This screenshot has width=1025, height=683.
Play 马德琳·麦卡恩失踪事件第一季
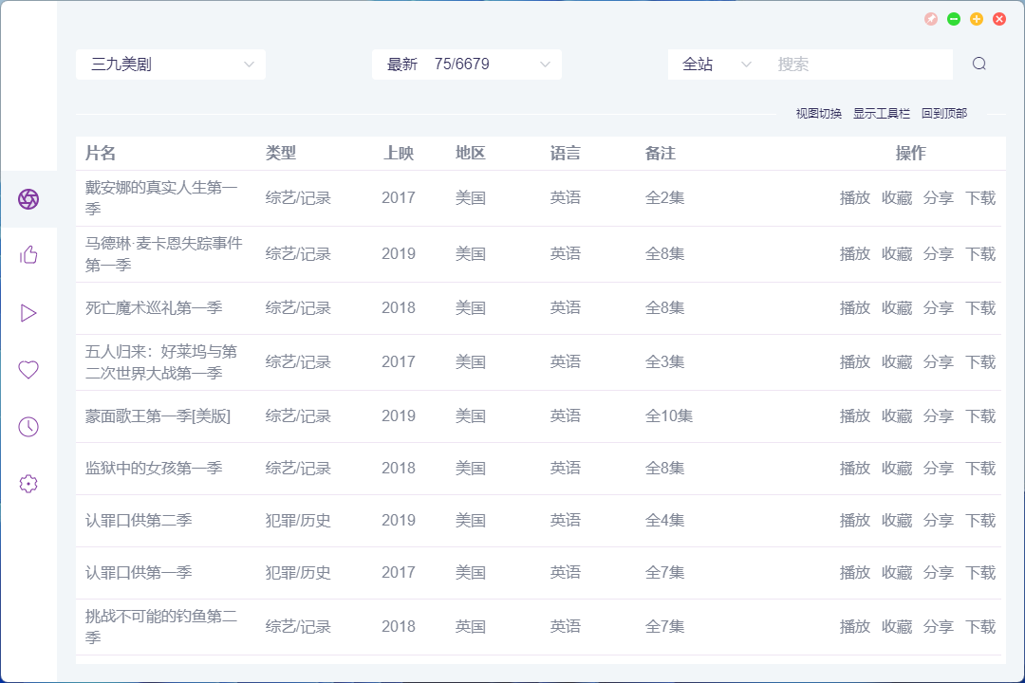click(x=854, y=253)
